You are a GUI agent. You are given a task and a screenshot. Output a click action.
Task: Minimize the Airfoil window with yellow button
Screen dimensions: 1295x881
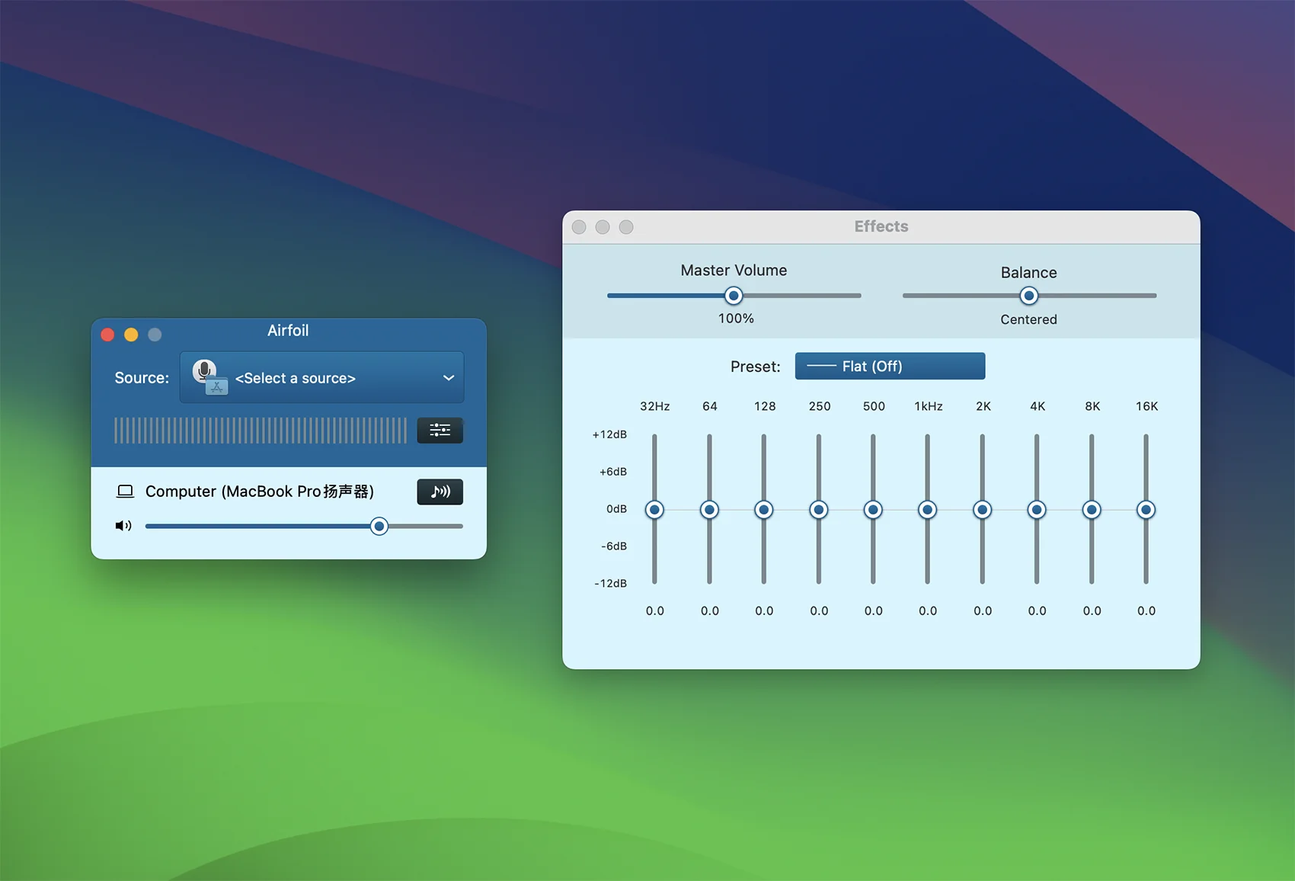tap(131, 335)
